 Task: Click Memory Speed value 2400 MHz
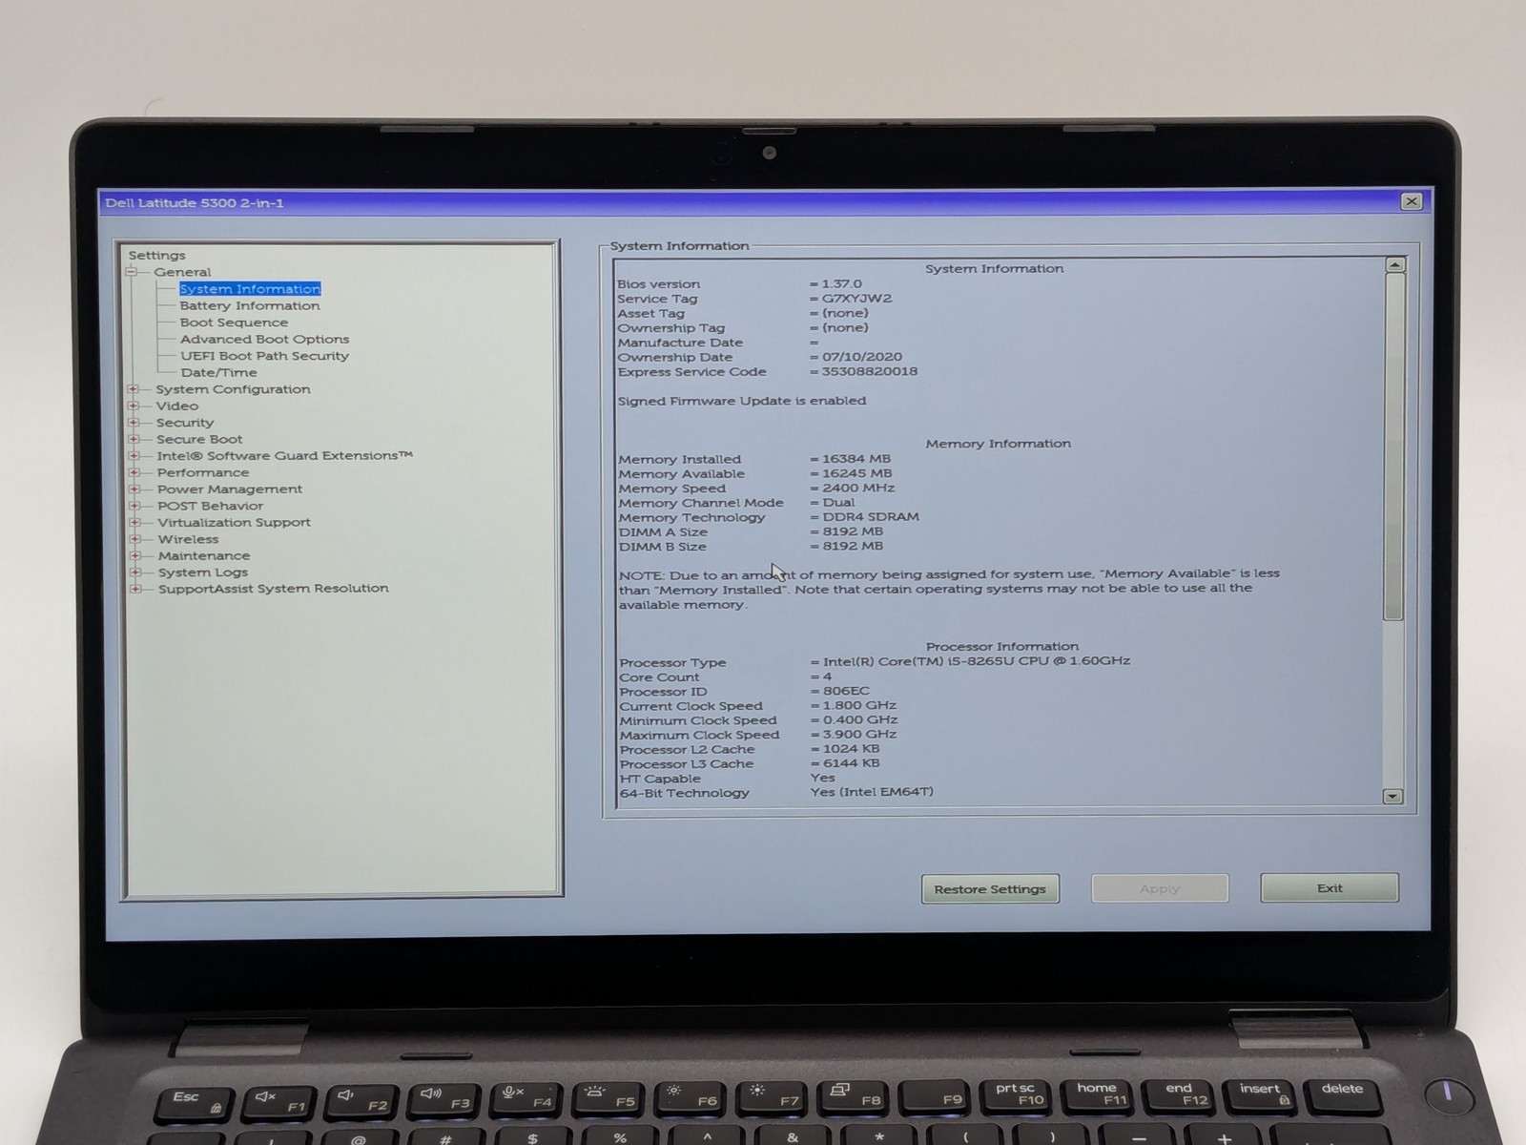(x=858, y=489)
